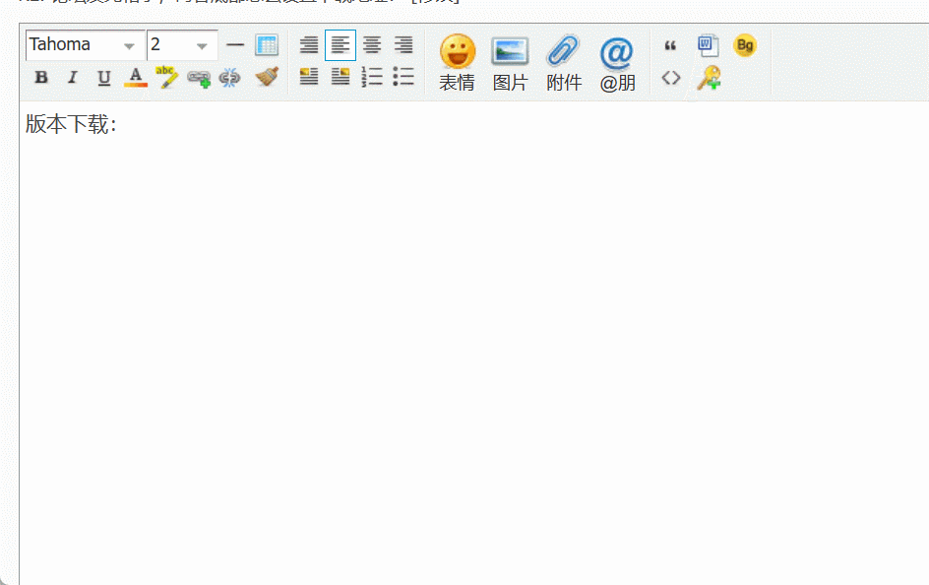Toggle underline formatting
The width and height of the screenshot is (929, 585).
[103, 77]
